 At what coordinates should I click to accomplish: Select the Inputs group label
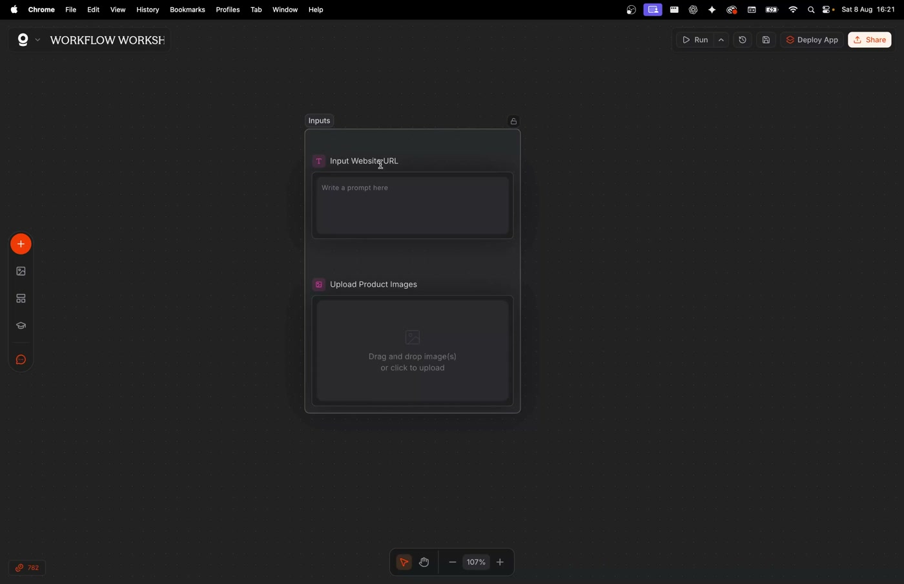(319, 121)
